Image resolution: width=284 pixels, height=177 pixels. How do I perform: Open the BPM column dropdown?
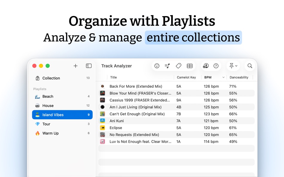click(223, 77)
